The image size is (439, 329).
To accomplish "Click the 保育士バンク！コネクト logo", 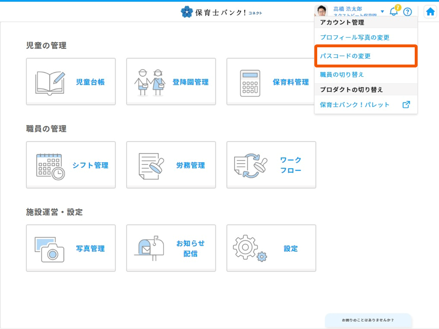I will pos(221,12).
